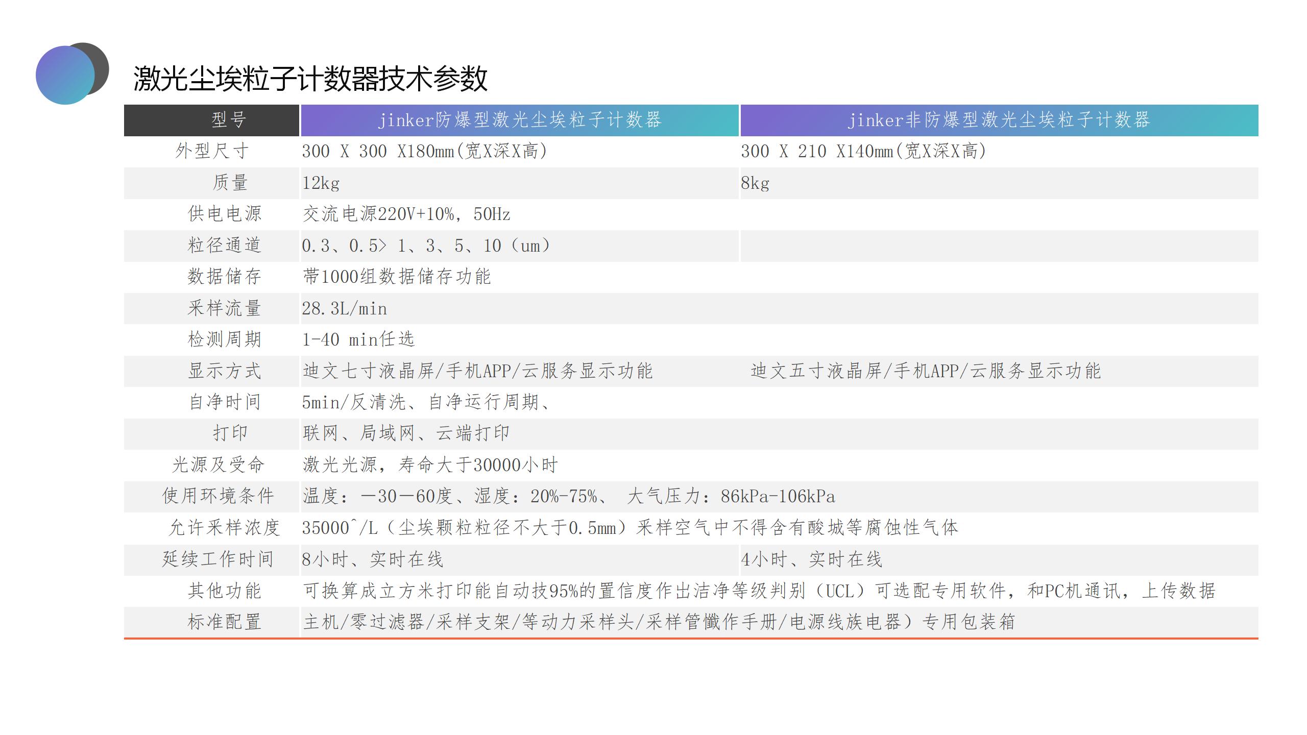Select the 带1000组数据储存功能 cell
Screen dimensions: 1307x735
[x=397, y=277]
